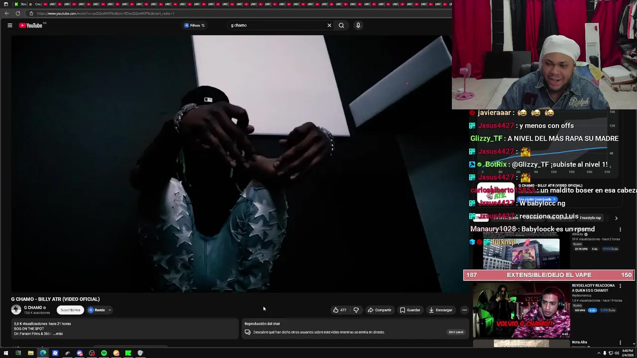Image resolution: width=637 pixels, height=358 pixels.
Task: Run the search with the magnifier icon
Action: tap(341, 25)
